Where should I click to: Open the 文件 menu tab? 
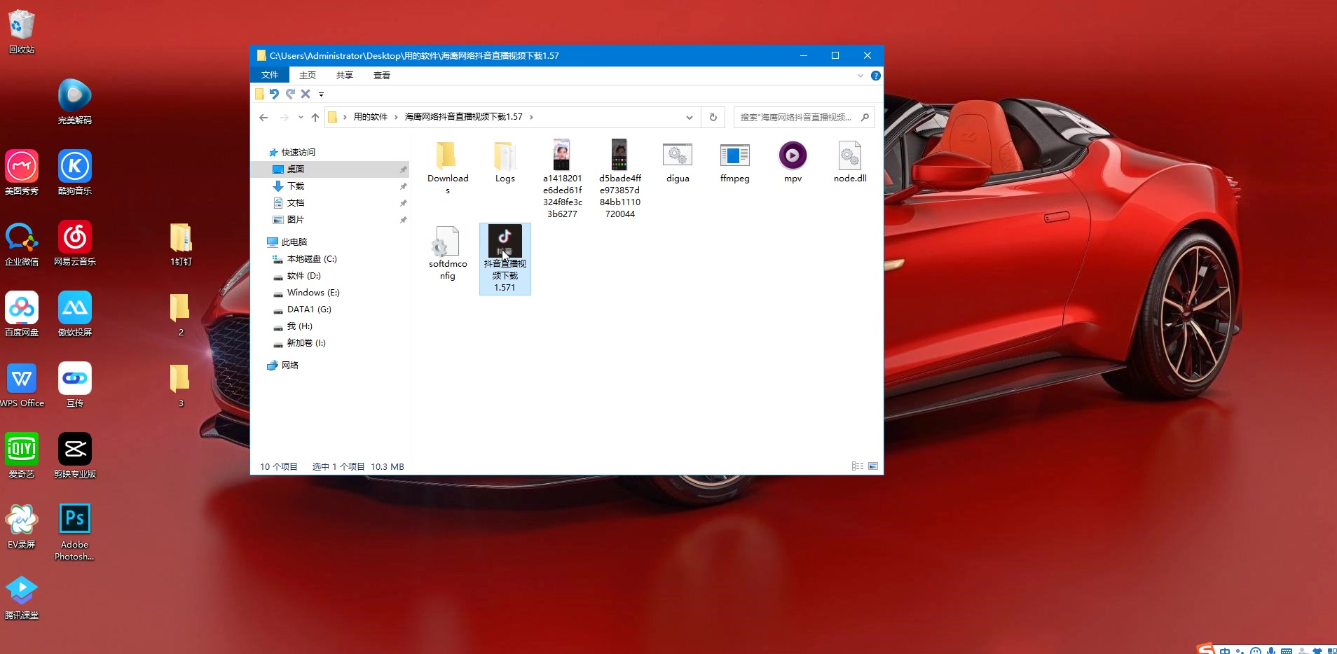click(270, 75)
